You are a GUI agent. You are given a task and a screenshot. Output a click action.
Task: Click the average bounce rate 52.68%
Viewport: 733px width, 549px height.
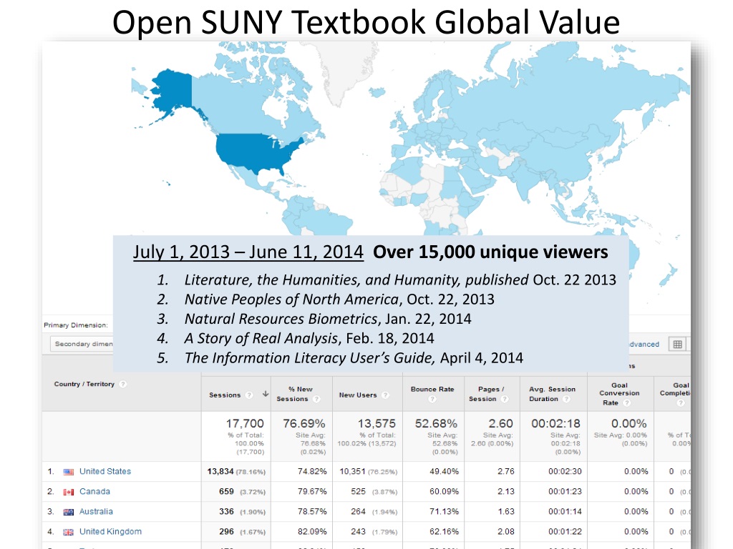[436, 423]
